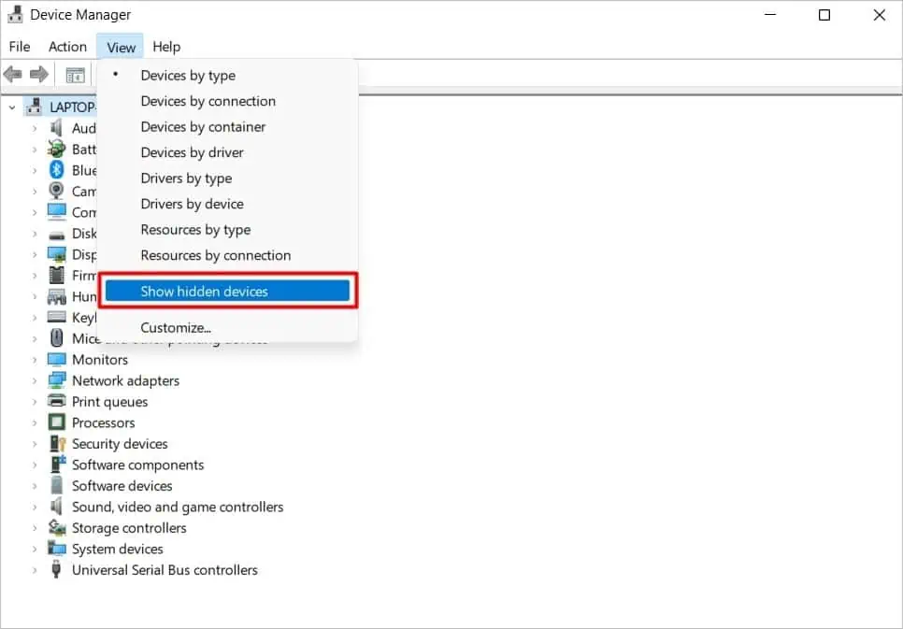Click the Security devices icon
This screenshot has height=629, width=903.
[58, 444]
